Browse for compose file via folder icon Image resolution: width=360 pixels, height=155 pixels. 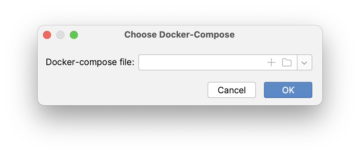(286, 62)
